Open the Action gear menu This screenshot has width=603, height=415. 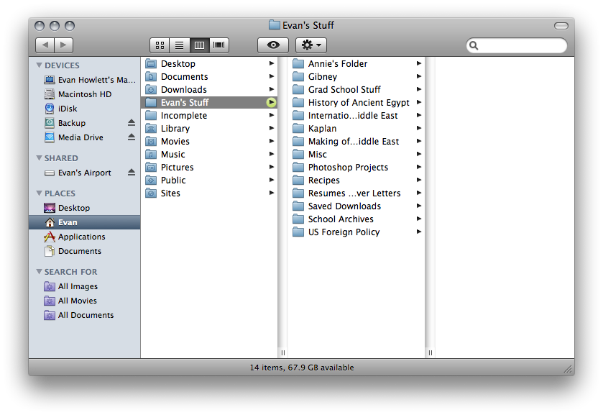point(311,45)
